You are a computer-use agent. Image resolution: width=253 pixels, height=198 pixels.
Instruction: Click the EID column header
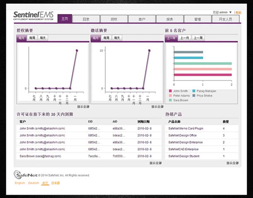(x=90, y=122)
